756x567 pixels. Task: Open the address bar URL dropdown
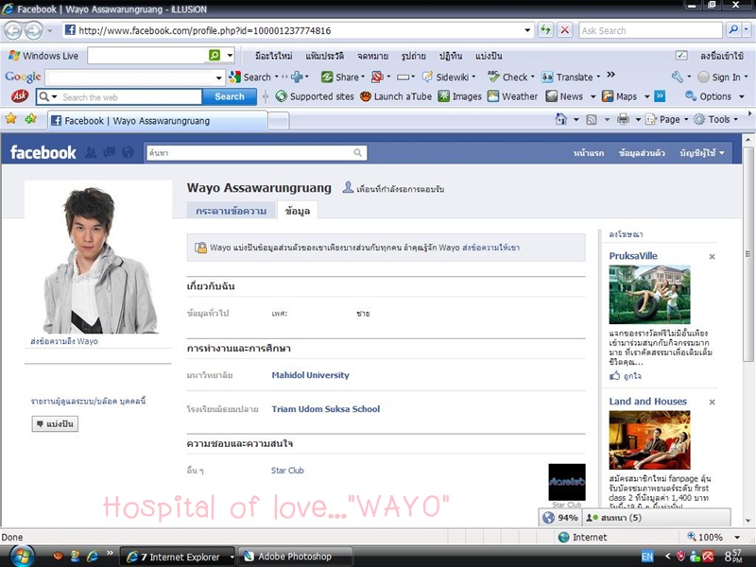pyautogui.click(x=527, y=30)
